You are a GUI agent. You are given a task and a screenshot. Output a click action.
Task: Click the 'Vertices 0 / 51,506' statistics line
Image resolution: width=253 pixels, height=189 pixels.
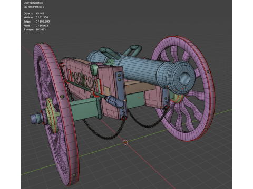click(36, 17)
